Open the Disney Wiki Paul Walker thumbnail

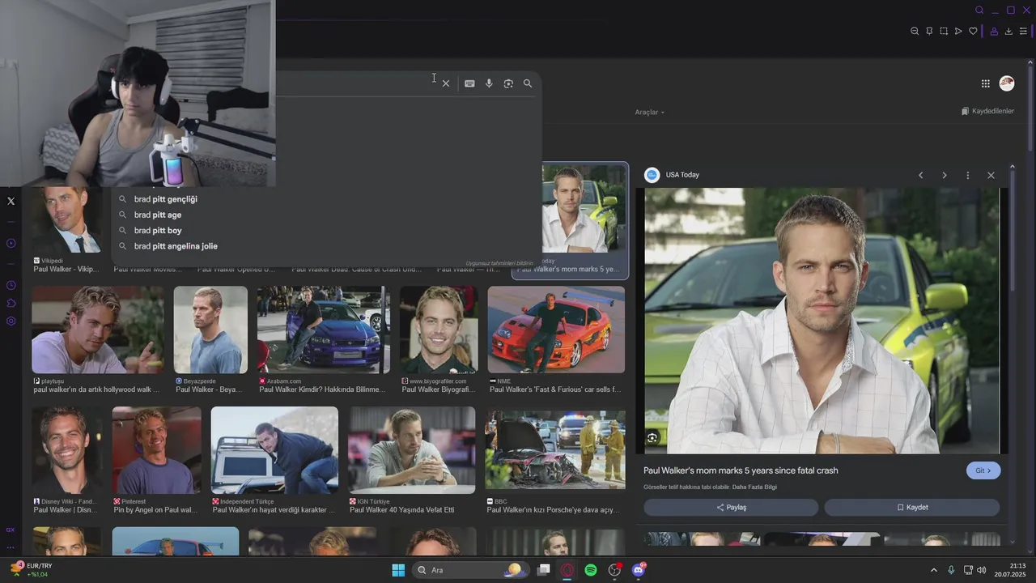coord(68,450)
